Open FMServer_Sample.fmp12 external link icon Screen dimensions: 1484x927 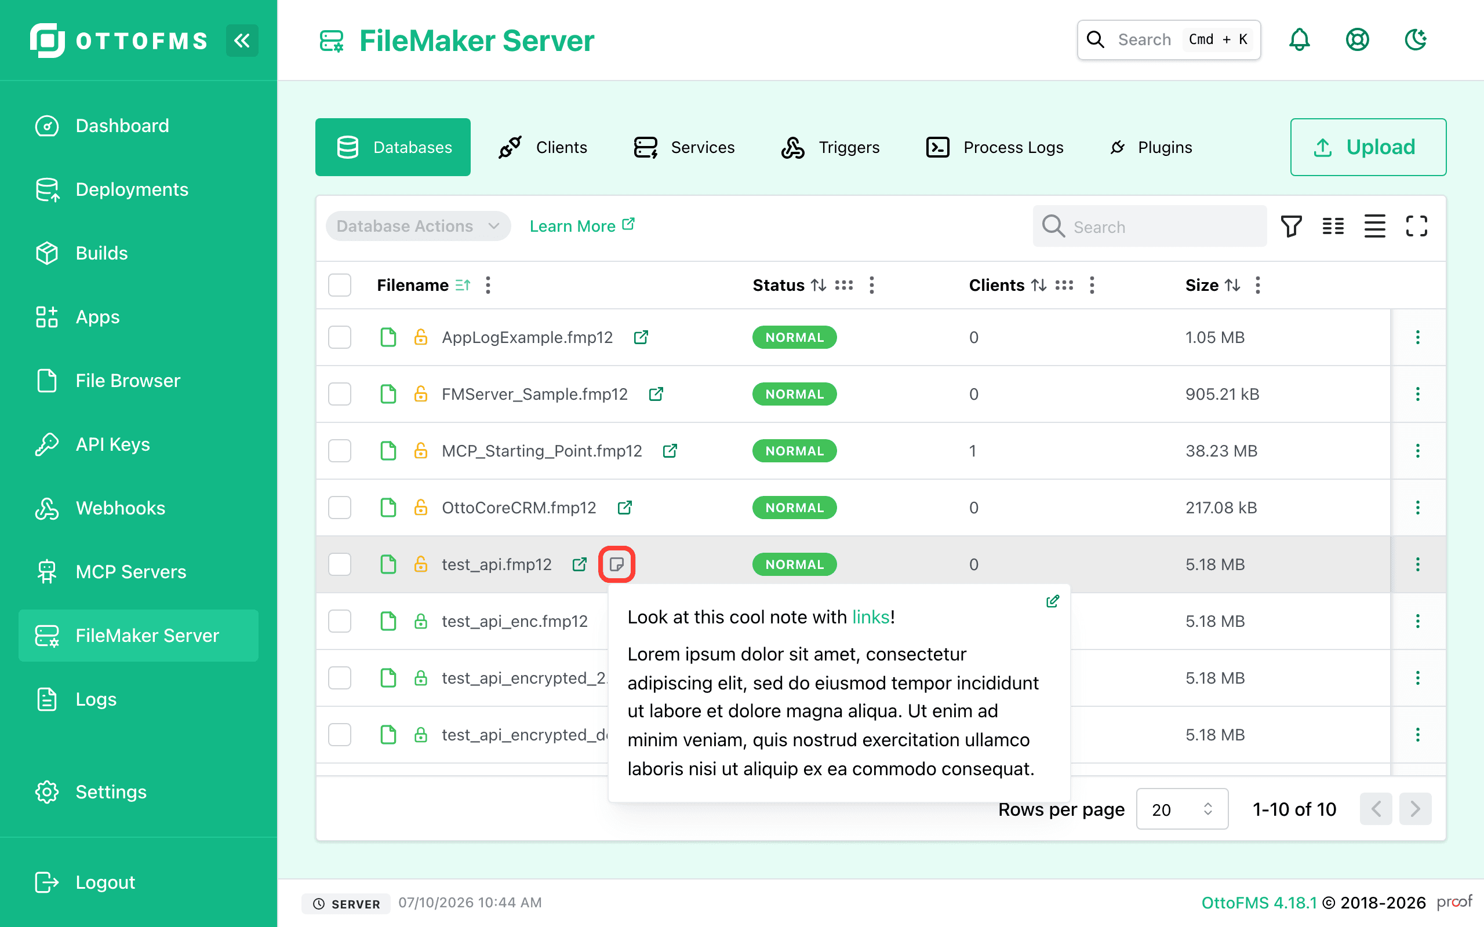tap(656, 393)
